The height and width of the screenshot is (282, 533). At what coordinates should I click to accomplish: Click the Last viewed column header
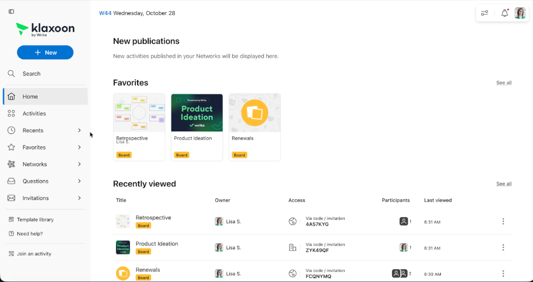tap(438, 200)
